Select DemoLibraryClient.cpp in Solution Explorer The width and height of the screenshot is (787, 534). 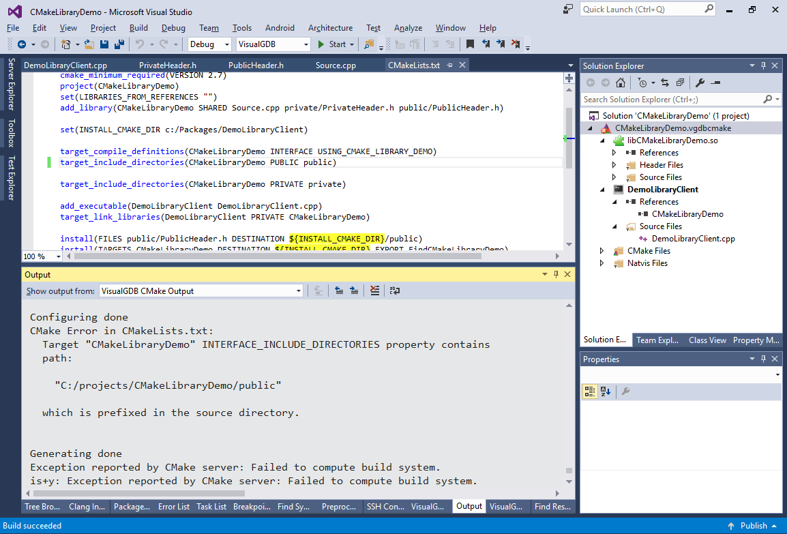[693, 239]
